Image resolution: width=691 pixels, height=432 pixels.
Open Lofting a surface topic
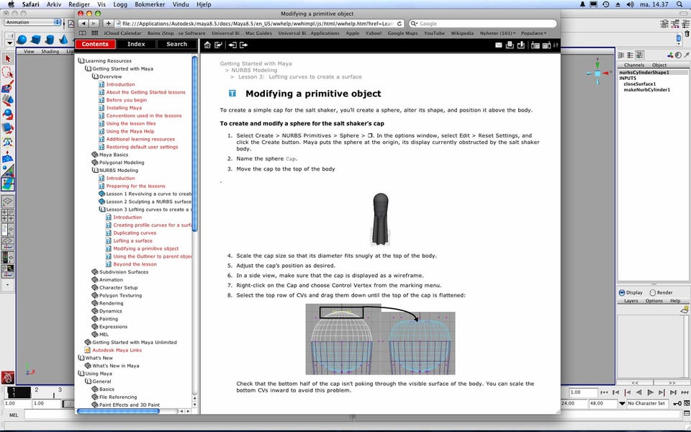pos(132,240)
